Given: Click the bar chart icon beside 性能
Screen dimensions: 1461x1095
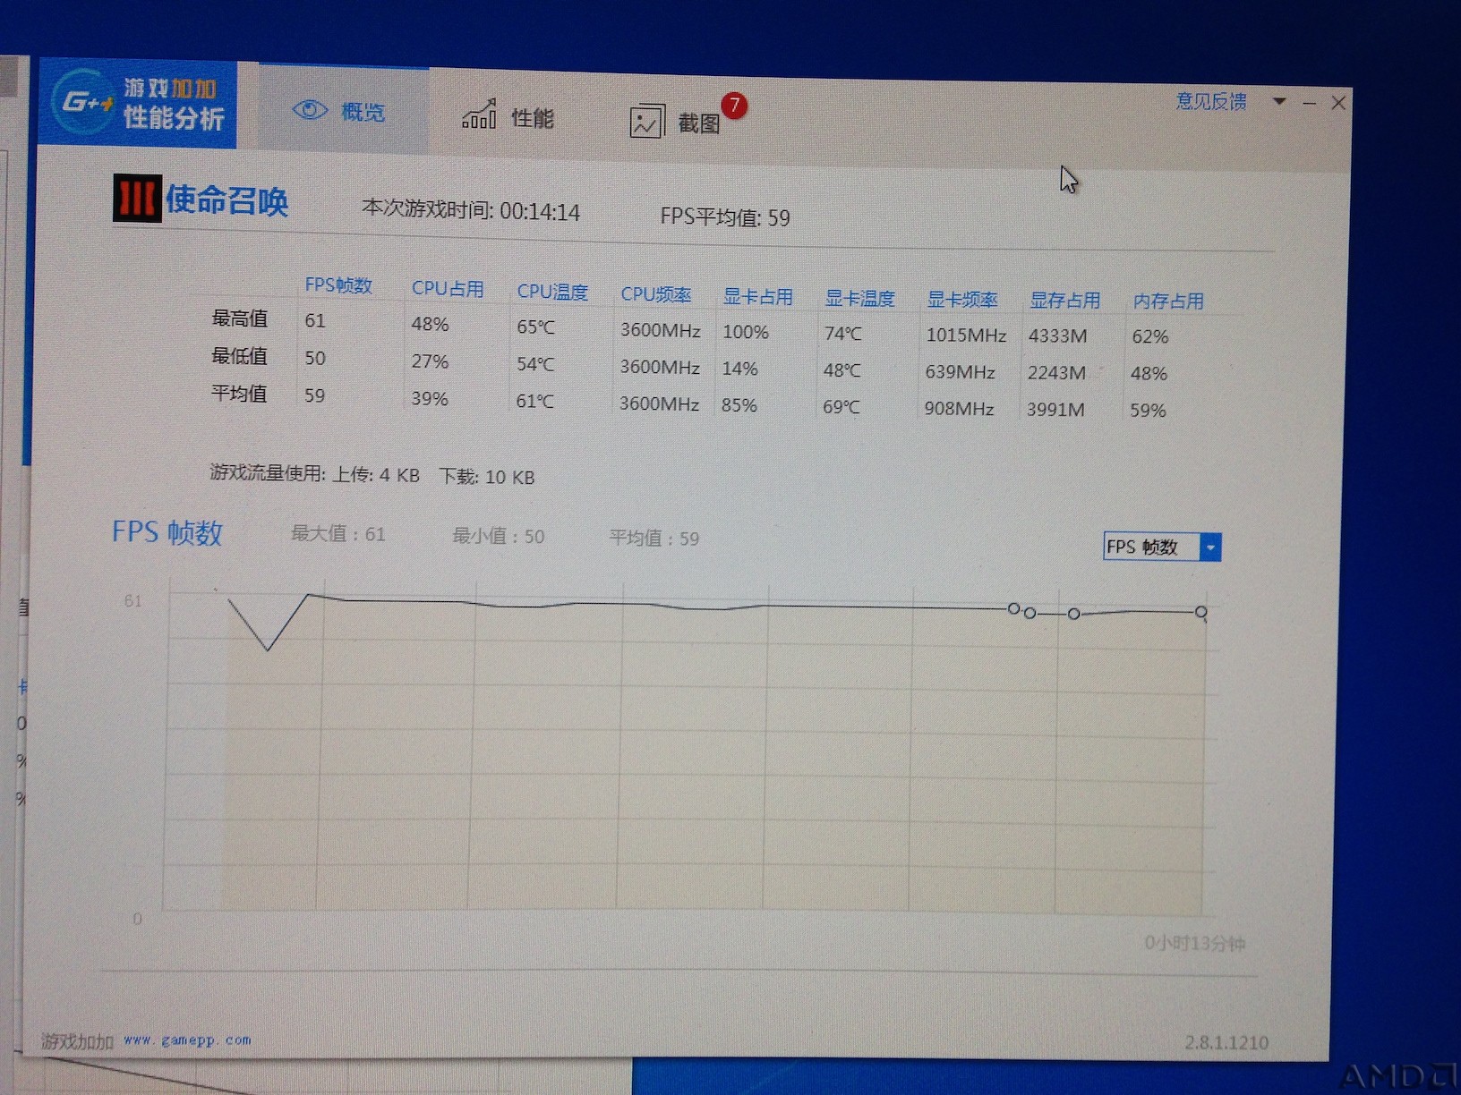Looking at the screenshot, I should tap(479, 115).
